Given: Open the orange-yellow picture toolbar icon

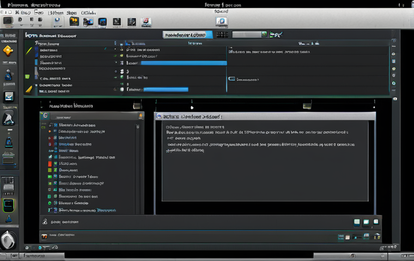Looking at the screenshot, I should (x=74, y=22).
